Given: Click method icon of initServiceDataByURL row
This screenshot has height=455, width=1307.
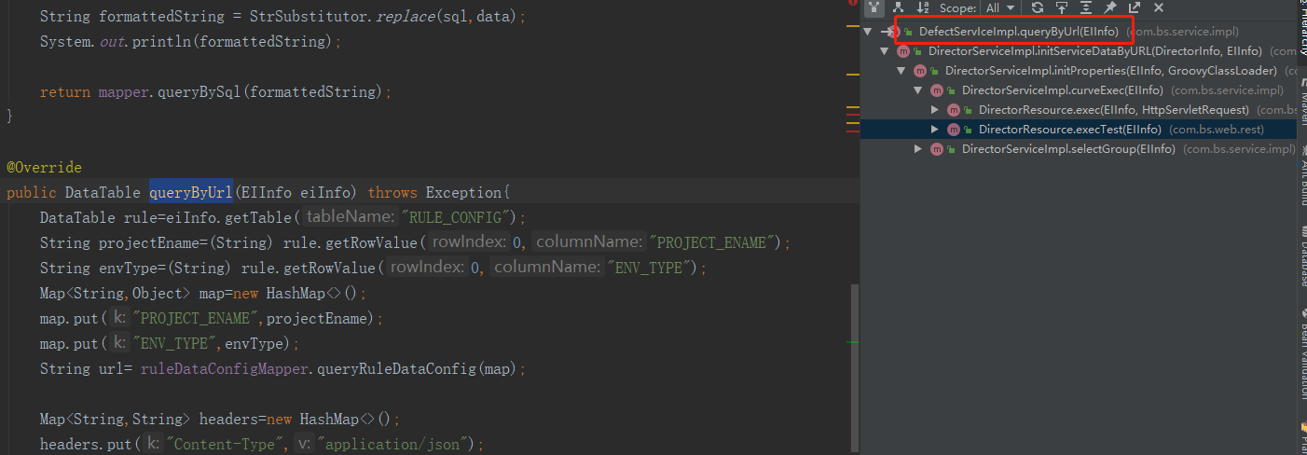Looking at the screenshot, I should [902, 51].
